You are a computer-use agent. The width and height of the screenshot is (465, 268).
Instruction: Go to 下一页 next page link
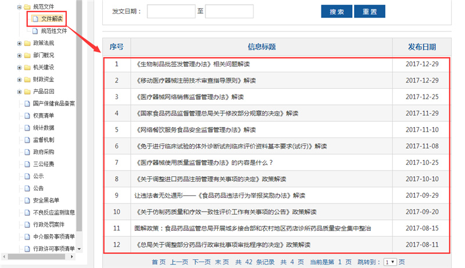click(201, 262)
